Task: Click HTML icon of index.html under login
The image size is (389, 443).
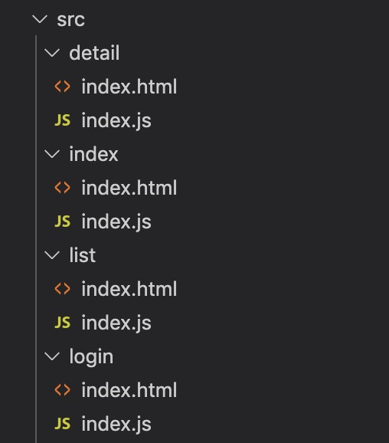Action: [x=62, y=390]
